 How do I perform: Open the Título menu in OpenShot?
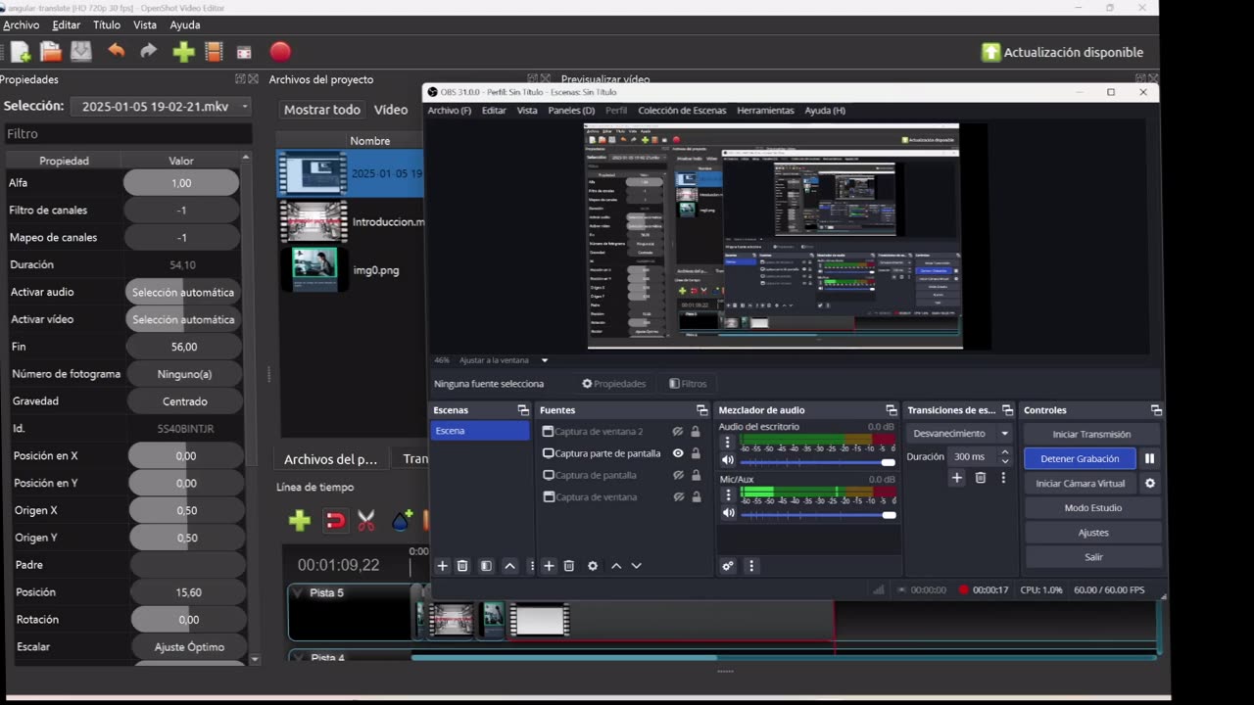pos(107,25)
